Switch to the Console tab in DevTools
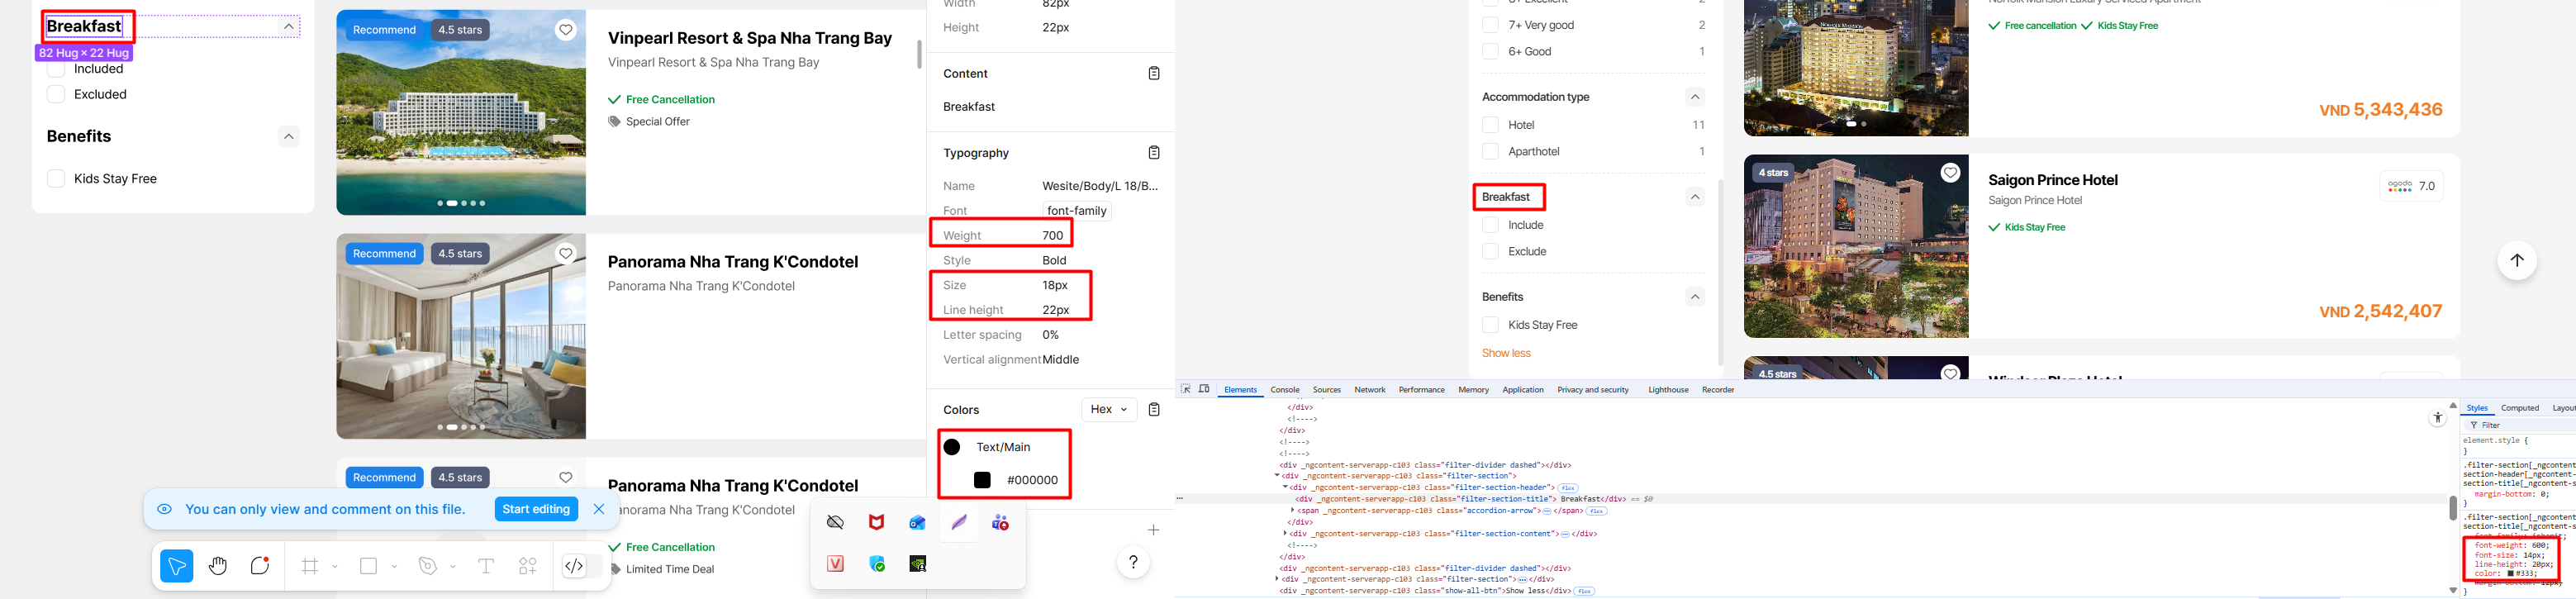Image resolution: width=2576 pixels, height=599 pixels. (x=1285, y=390)
